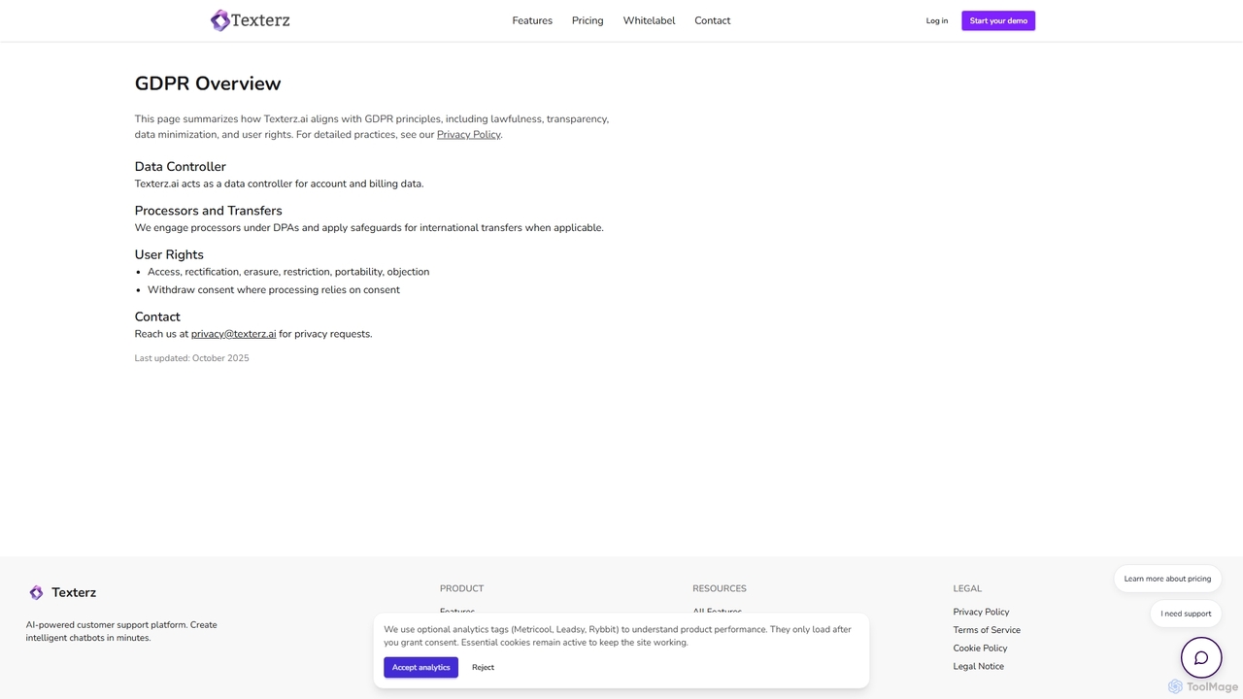Click Start your demo button
Viewport: 1243px width, 699px height.
pyautogui.click(x=998, y=20)
